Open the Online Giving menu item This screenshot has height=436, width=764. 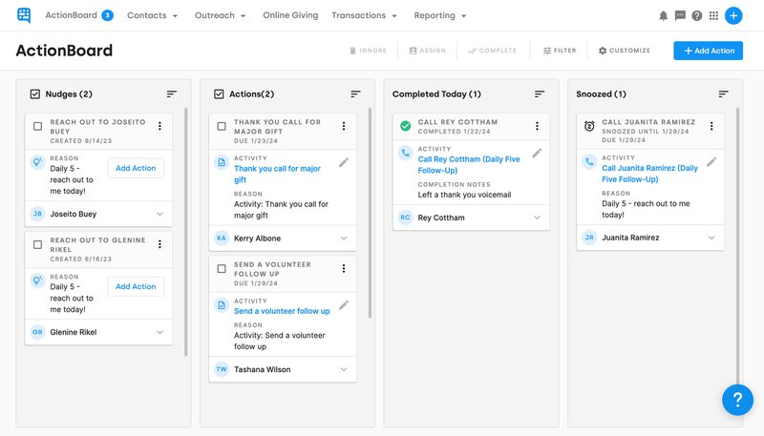pyautogui.click(x=289, y=15)
